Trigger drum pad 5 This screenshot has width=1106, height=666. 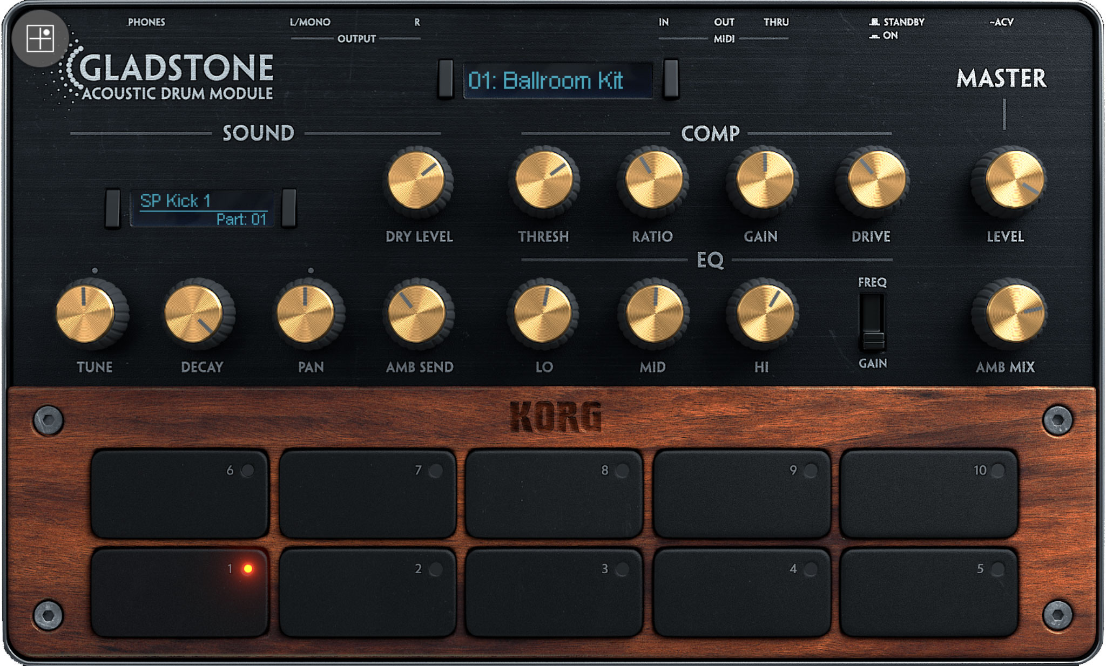[x=929, y=592]
